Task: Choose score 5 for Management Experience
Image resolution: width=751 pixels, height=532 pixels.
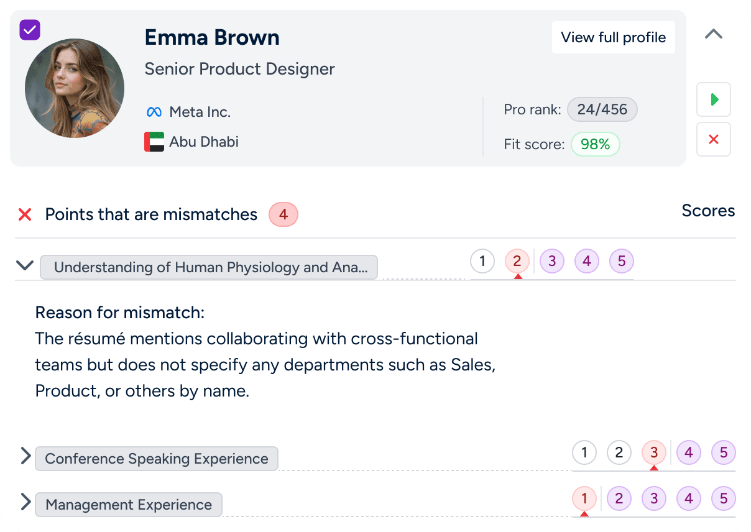Action: tap(723, 498)
